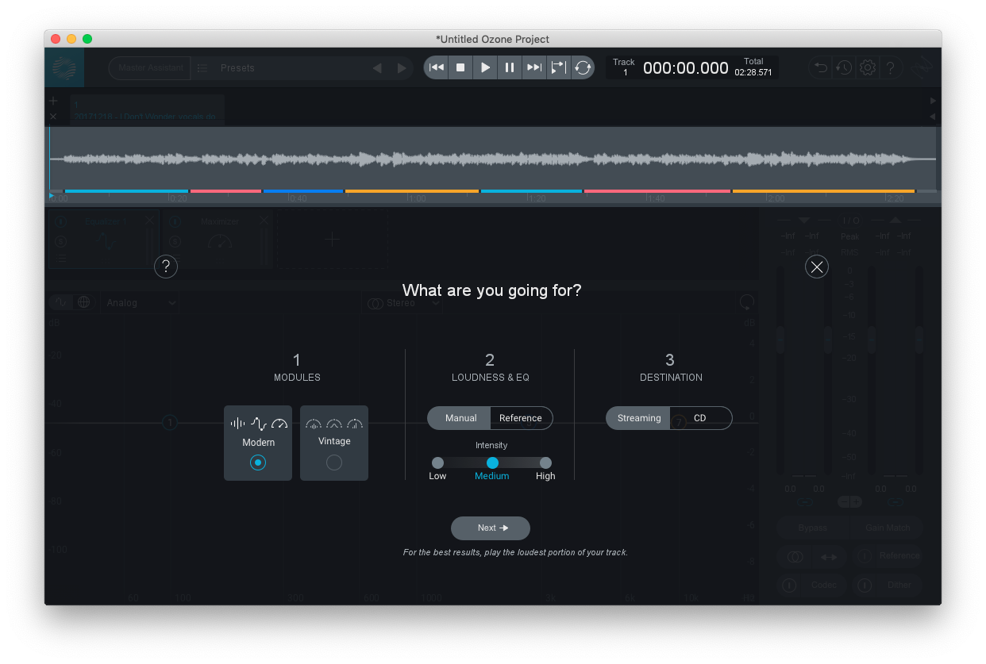Viewport: 986px width, 664px height.
Task: Select EQ node 1 on the curve
Action: point(169,423)
